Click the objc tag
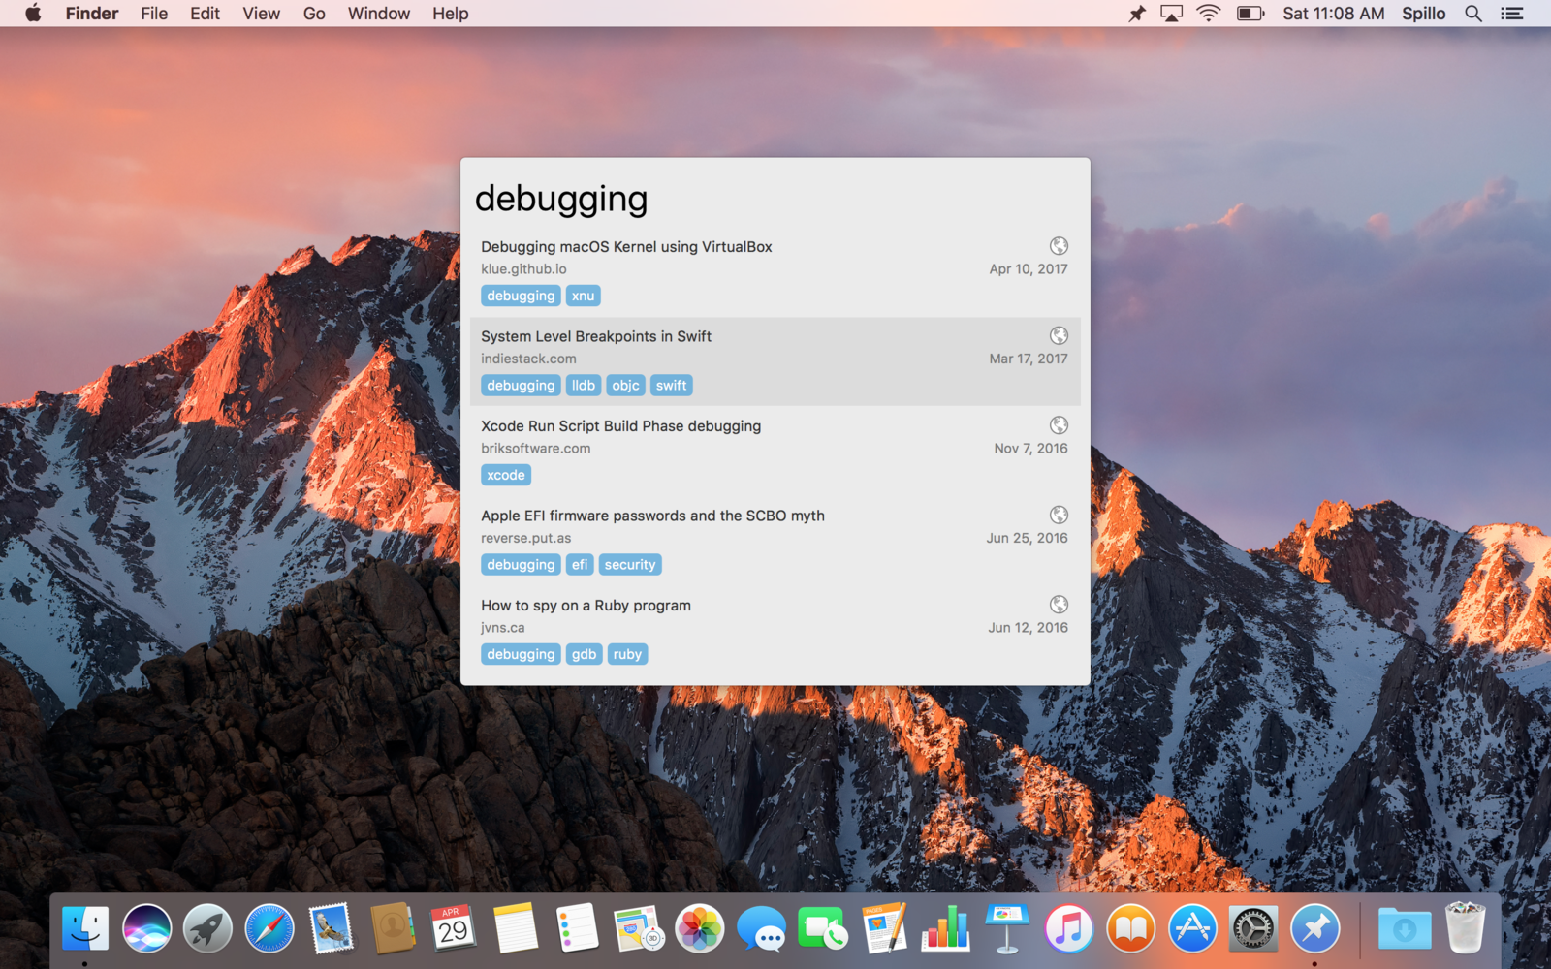This screenshot has height=969, width=1551. [625, 386]
